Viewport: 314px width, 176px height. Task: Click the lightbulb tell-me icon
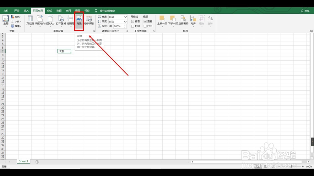point(96,11)
